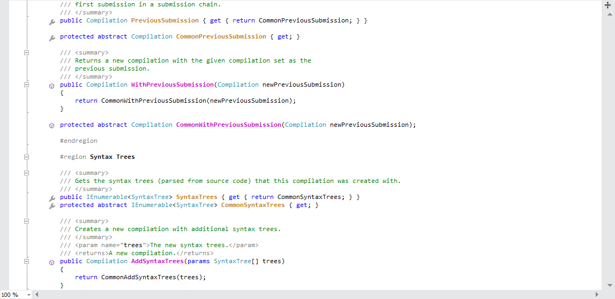Screen dimensions: 615x299
Task: Click "first submission in a submission chain." comment
Action: [x=148, y=4]
